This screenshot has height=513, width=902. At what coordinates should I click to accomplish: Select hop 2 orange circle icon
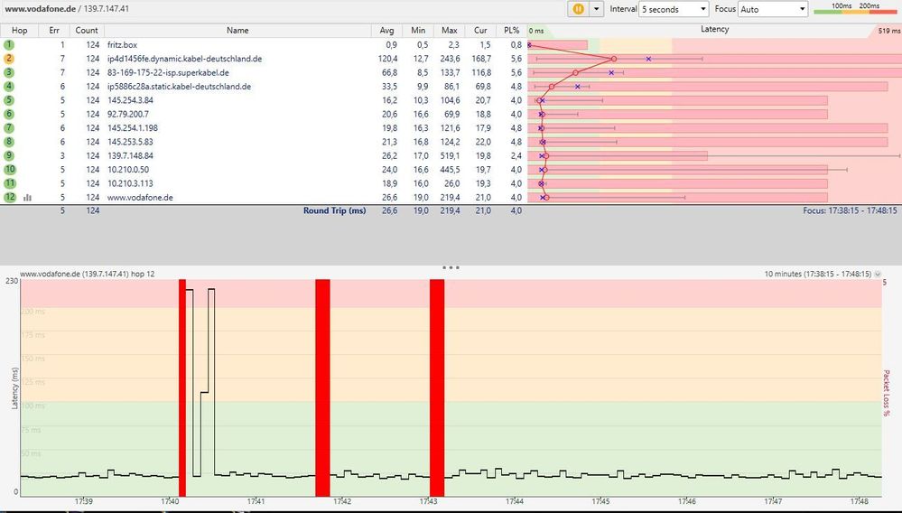[x=9, y=59]
